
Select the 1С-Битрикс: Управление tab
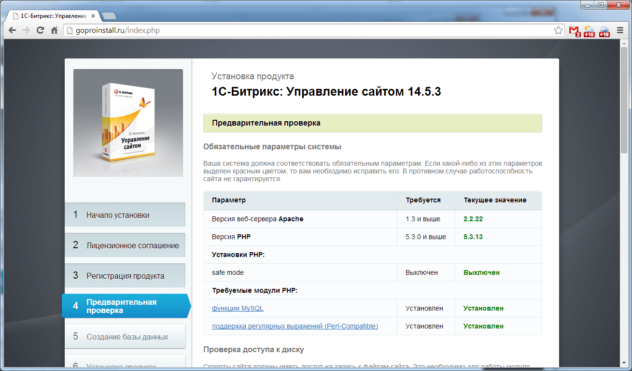[53, 16]
